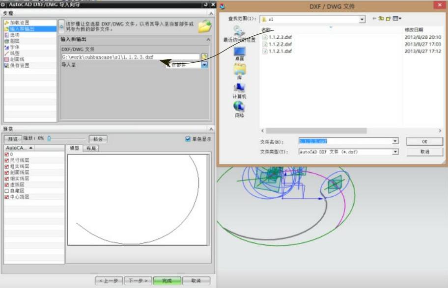The height and width of the screenshot is (288, 448).
Task: Toggle the 尺寸线层 layer checkbox
Action: tap(6, 160)
